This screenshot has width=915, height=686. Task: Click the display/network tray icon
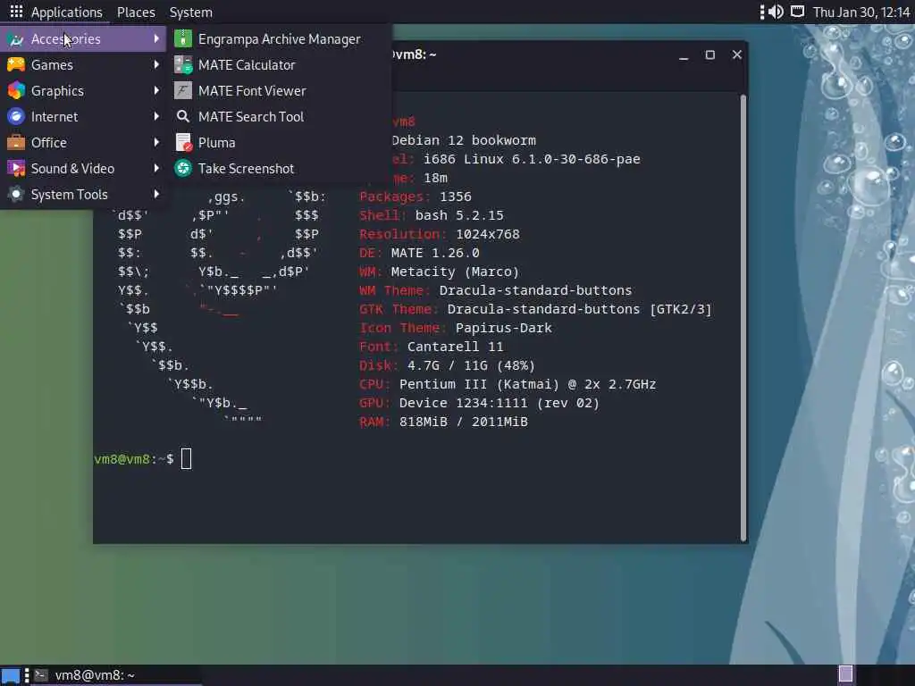[x=797, y=12]
